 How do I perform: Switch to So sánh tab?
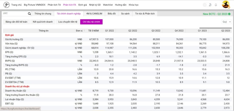click(x=125, y=14)
